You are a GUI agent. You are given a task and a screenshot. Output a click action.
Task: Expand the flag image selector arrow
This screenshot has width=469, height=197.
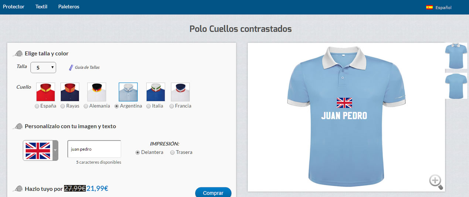[55, 150]
